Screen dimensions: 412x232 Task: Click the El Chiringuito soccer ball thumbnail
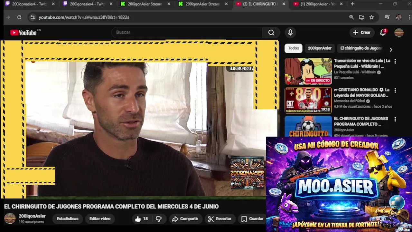(308, 126)
